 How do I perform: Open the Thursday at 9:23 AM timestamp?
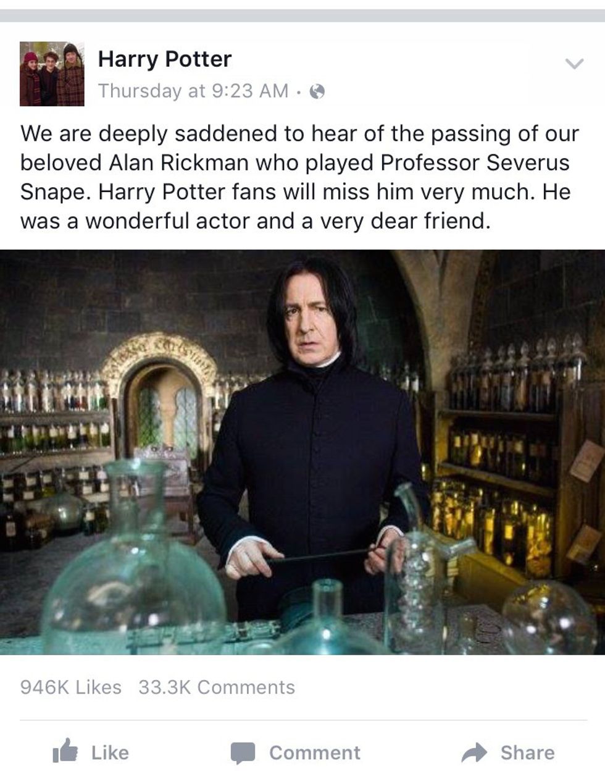193,91
